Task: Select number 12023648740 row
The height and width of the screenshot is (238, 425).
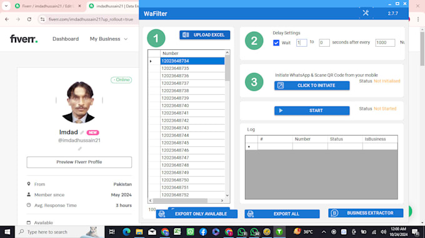Action: click(192, 106)
